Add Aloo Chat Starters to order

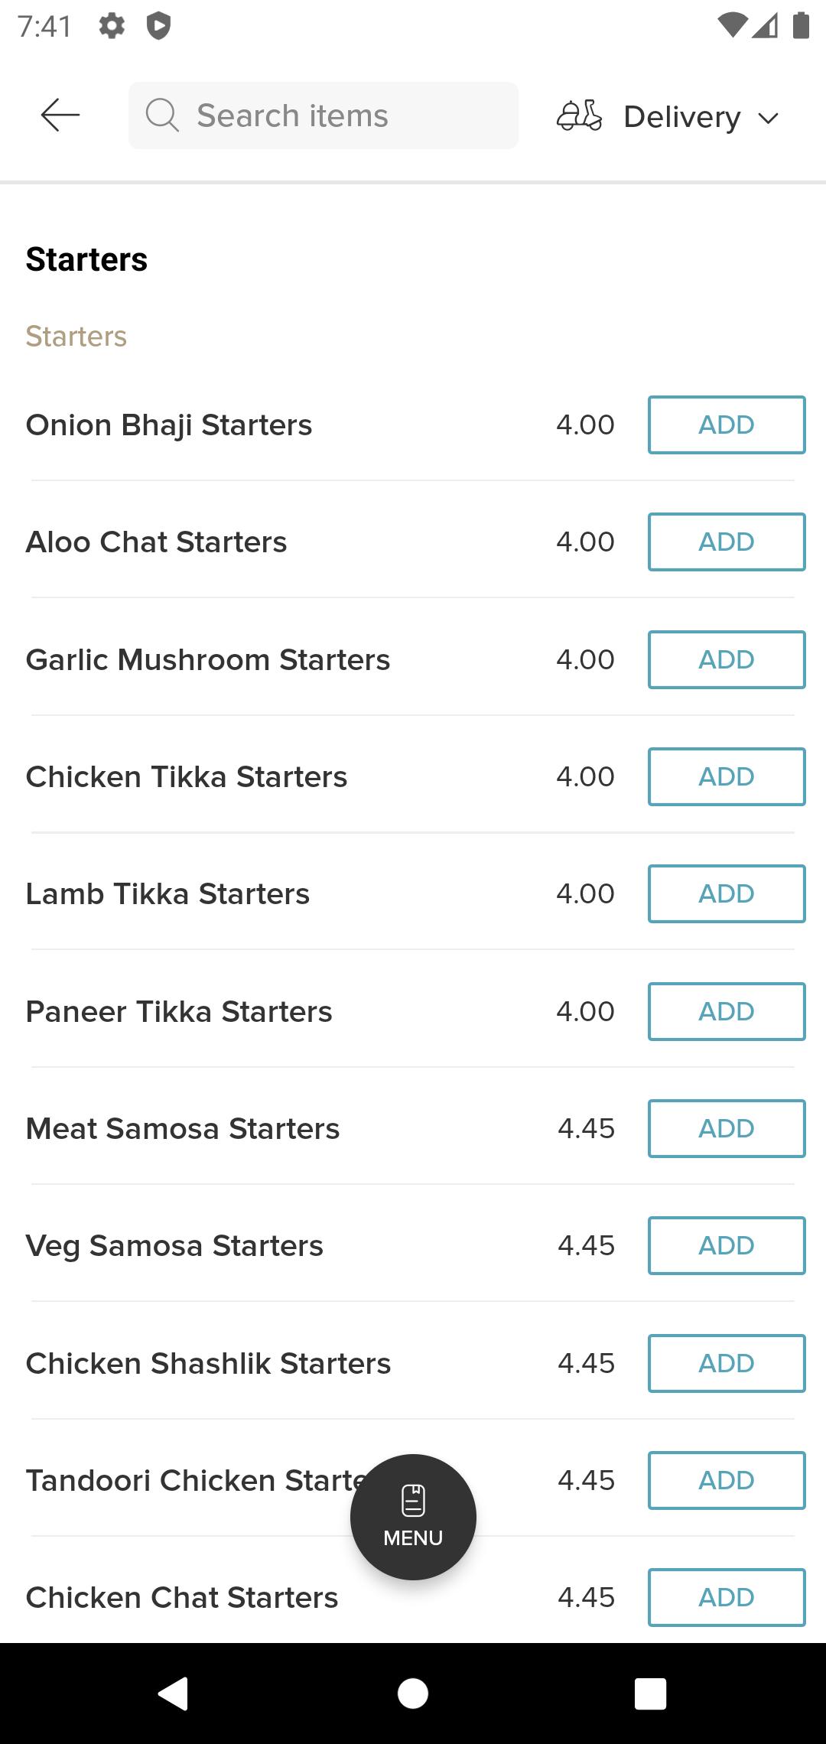[727, 542]
